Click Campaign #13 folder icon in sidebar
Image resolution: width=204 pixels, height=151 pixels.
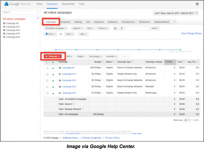[4, 27]
